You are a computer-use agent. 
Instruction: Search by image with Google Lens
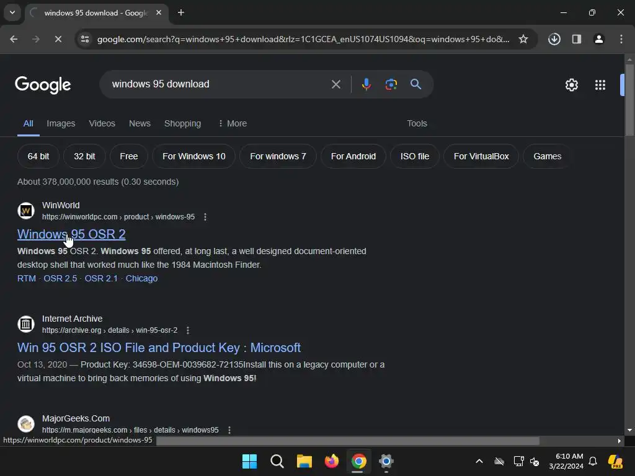click(391, 84)
